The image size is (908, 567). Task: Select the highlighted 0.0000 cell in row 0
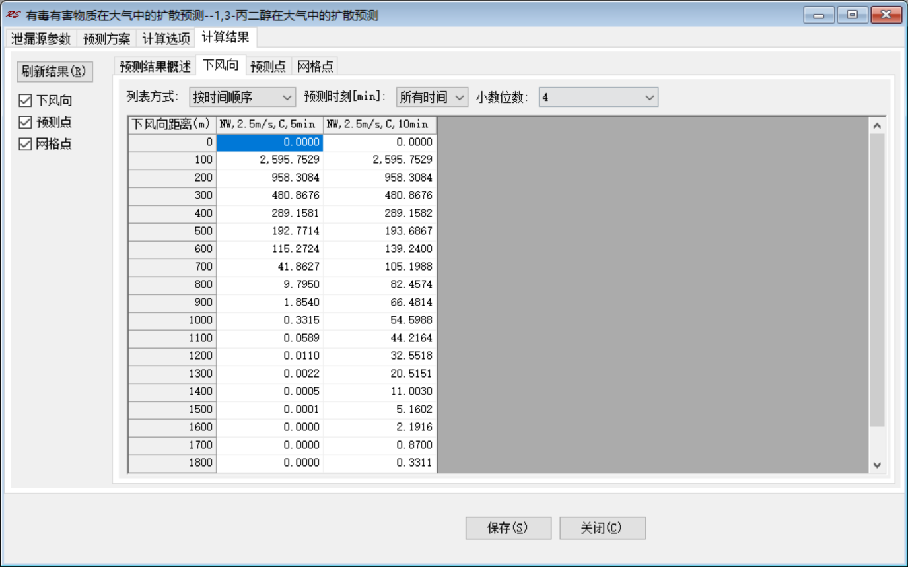coord(270,142)
